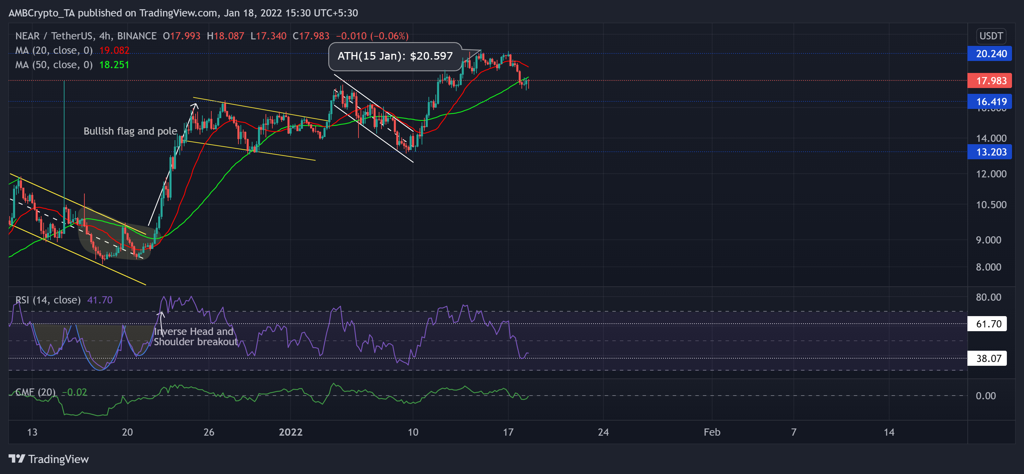Viewport: 1024px width, 474px height.
Task: Select the MA 20 indicator legend
Action: coord(54,50)
